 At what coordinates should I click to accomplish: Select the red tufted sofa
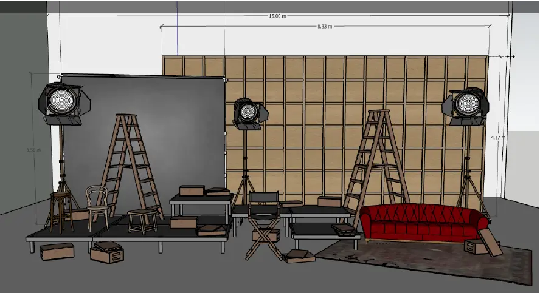[423, 223]
